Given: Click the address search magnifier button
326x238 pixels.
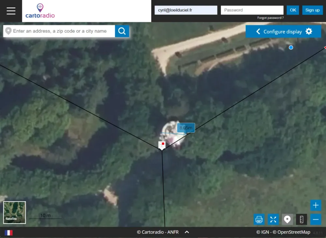Looking at the screenshot, I should [122, 31].
